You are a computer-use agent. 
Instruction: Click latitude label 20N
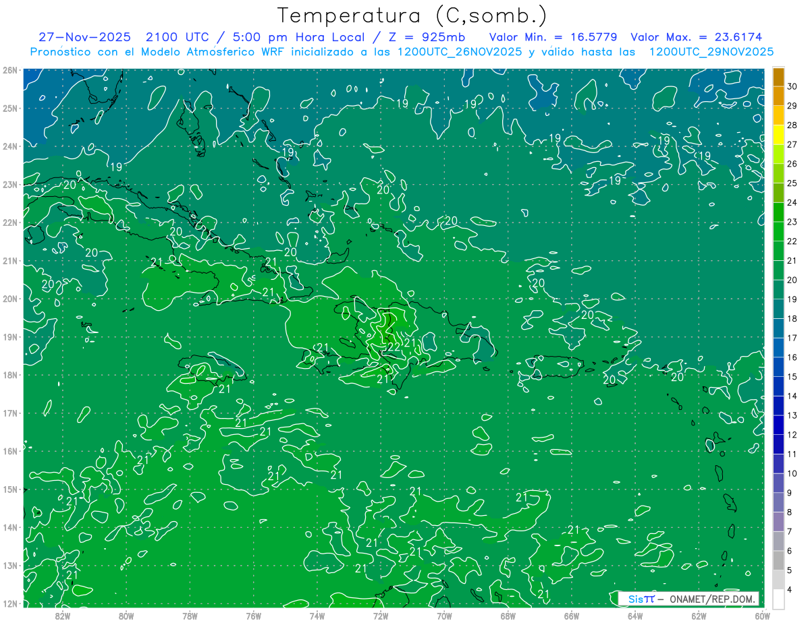tap(9, 299)
